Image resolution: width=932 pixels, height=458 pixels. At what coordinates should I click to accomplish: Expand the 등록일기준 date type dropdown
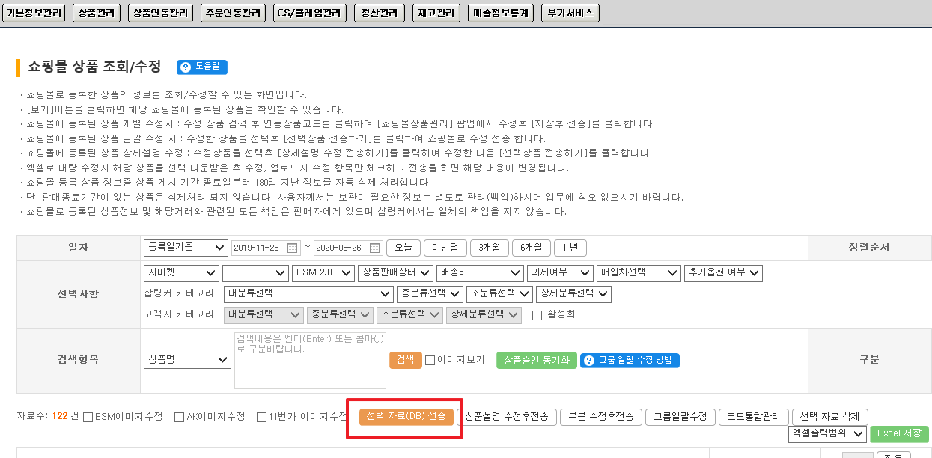tap(186, 248)
